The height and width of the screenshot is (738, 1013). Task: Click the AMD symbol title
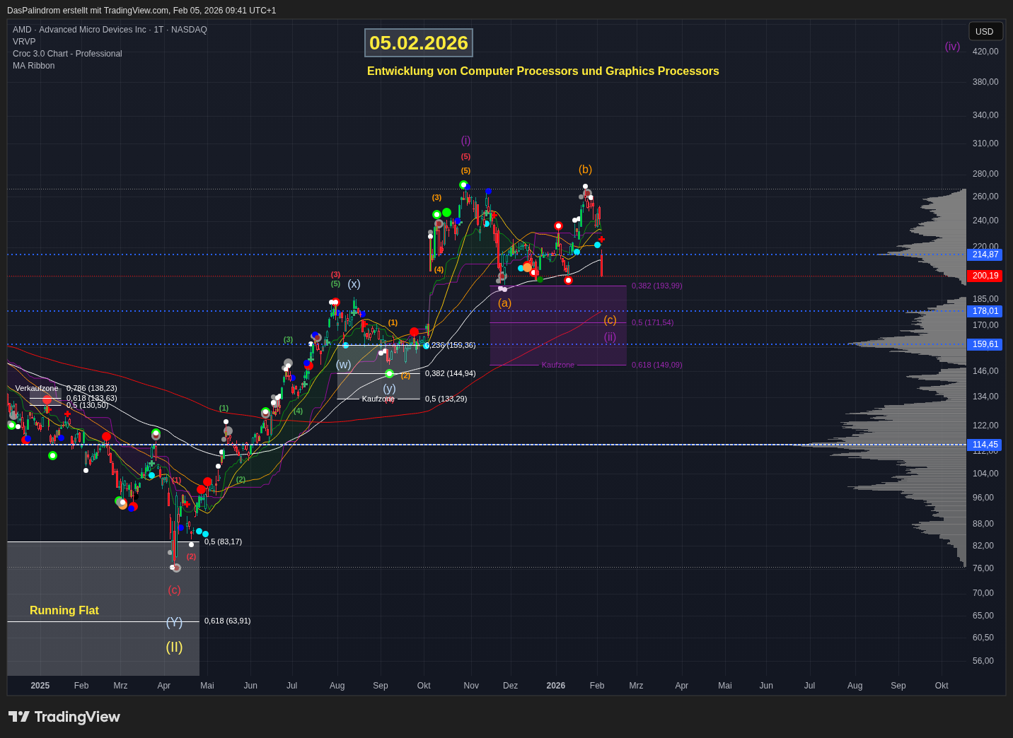click(110, 30)
